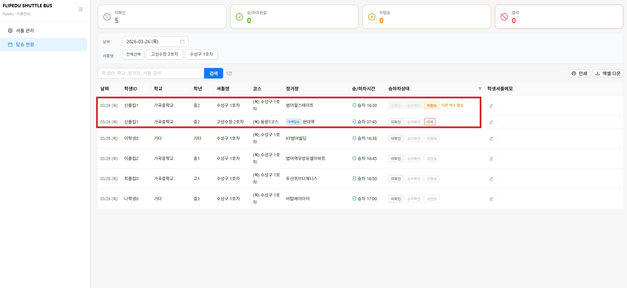The height and width of the screenshot is (288, 627).
Task: Edit shuttle memo for the 07:45 row
Action: click(x=491, y=122)
